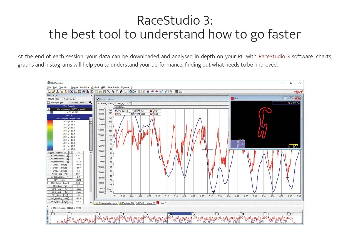Close the 1 - Marra_Lonato graph tab

[x=130, y=103]
